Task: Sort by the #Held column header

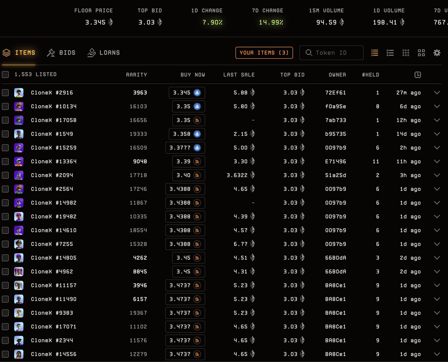Action: (x=370, y=75)
